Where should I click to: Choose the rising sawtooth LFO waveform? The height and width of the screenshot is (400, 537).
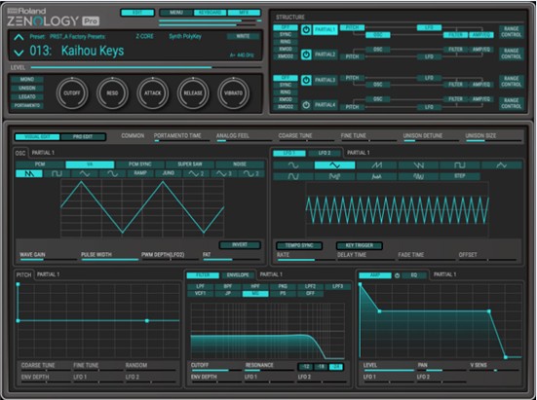pos(376,165)
